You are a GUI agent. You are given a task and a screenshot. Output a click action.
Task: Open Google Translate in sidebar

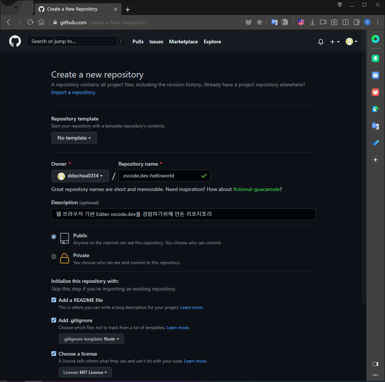click(x=375, y=126)
